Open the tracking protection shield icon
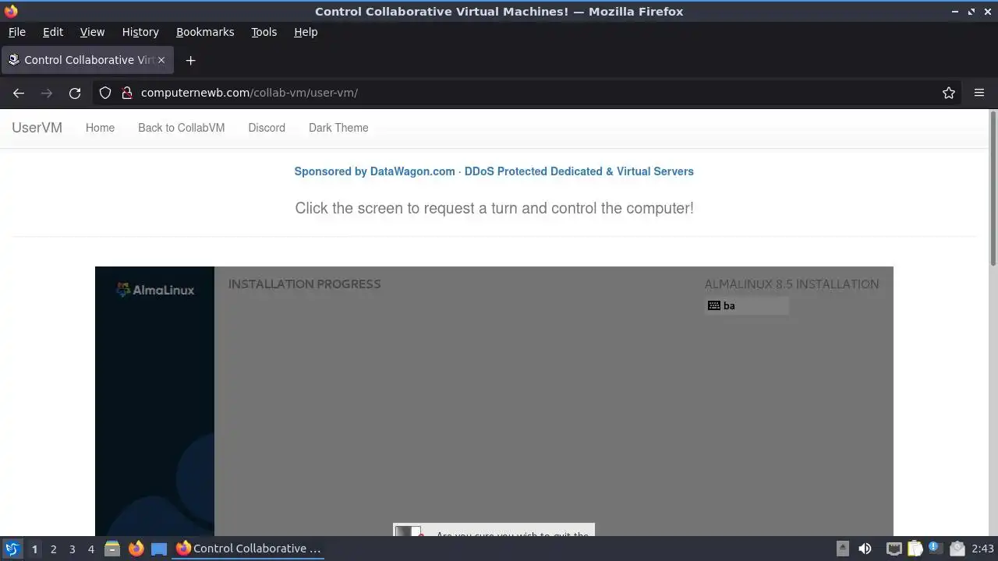 coord(105,93)
